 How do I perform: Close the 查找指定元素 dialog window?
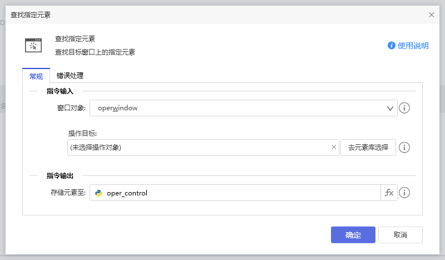pyautogui.click(x=432, y=15)
